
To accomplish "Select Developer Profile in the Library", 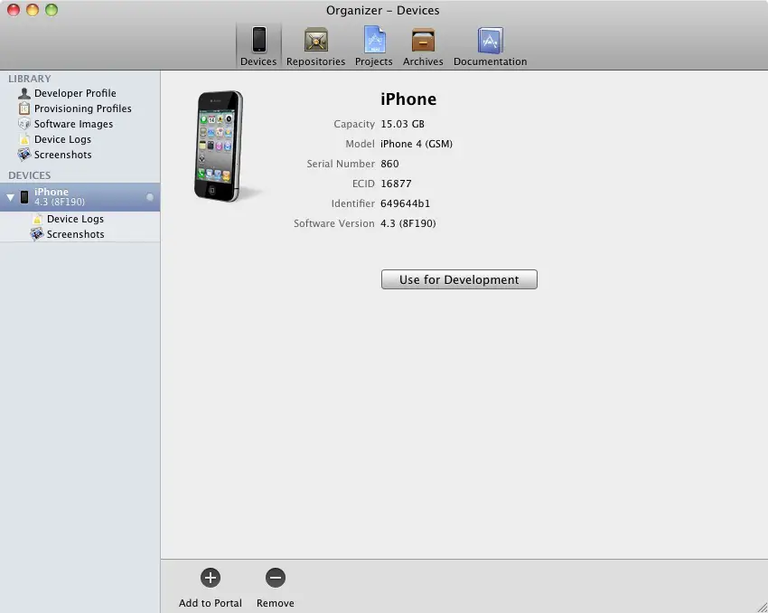I will point(74,93).
